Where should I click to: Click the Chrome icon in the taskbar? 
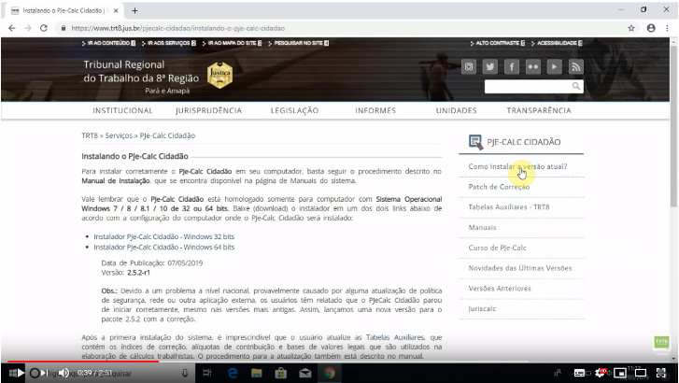click(330, 373)
